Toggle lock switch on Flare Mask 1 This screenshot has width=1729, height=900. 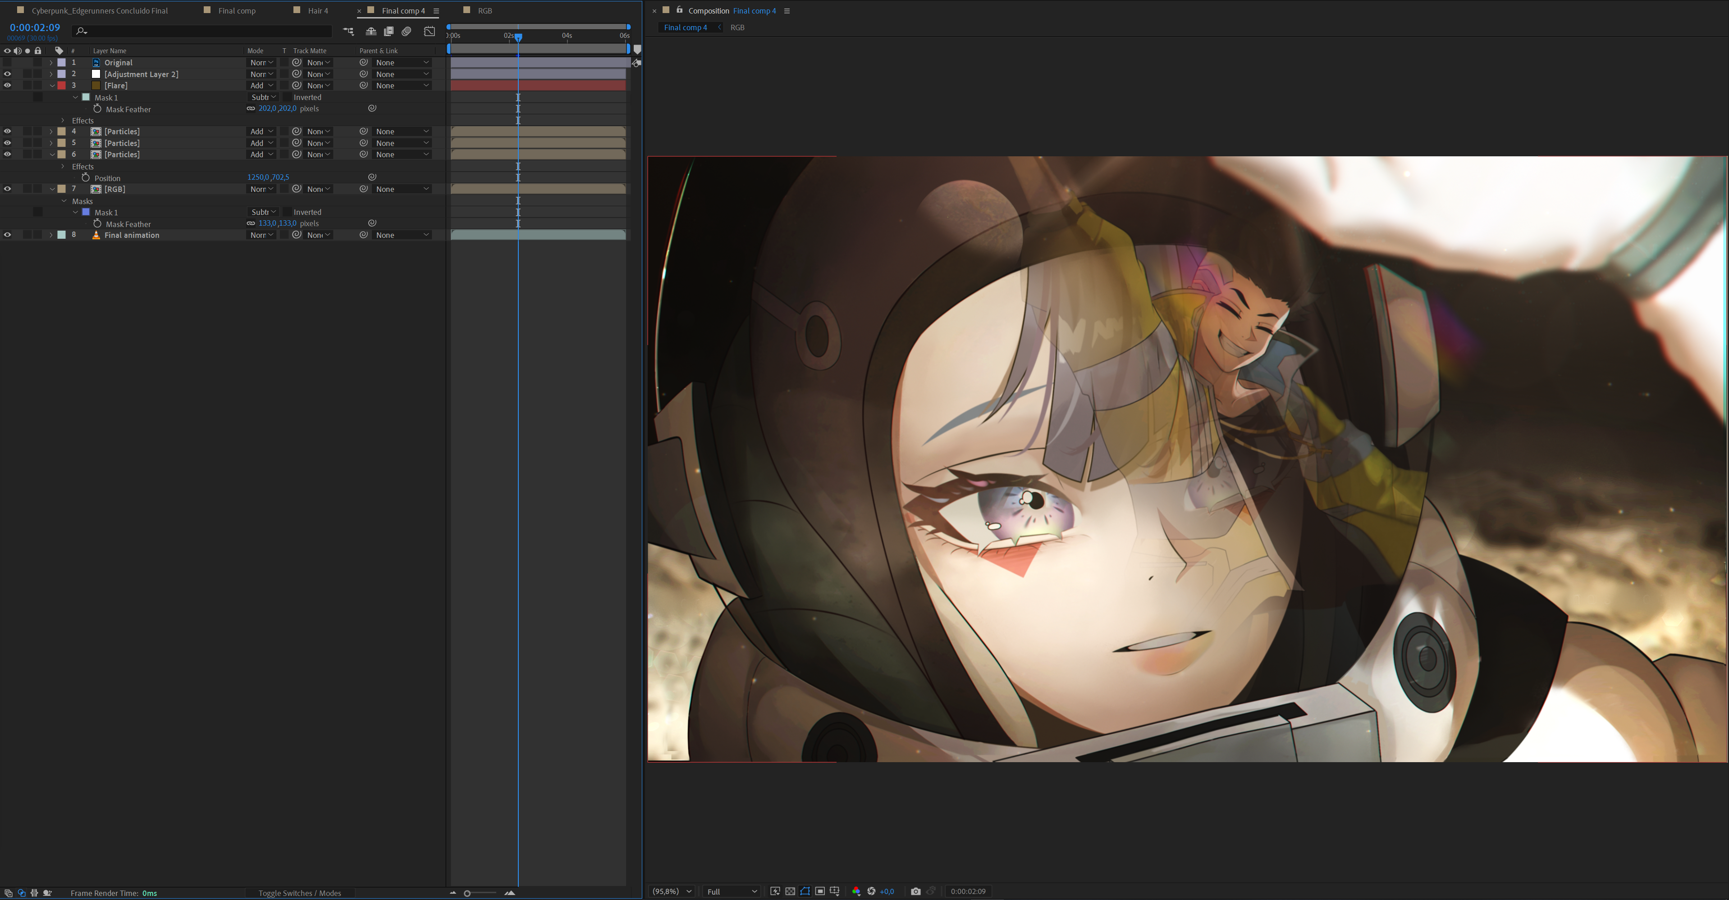[x=37, y=97]
